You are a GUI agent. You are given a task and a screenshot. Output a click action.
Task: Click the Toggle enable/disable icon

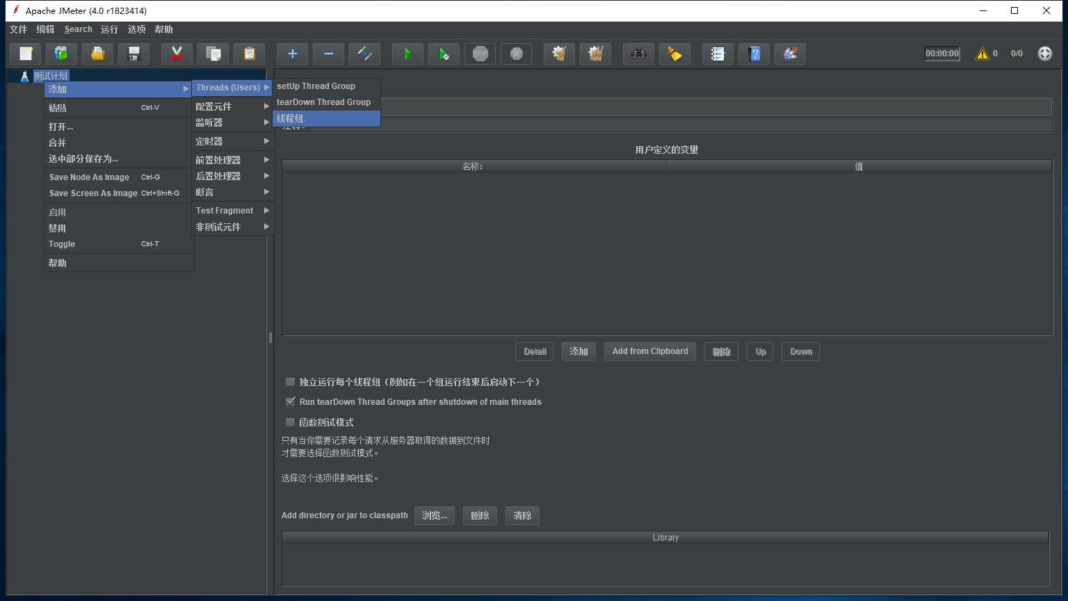365,54
